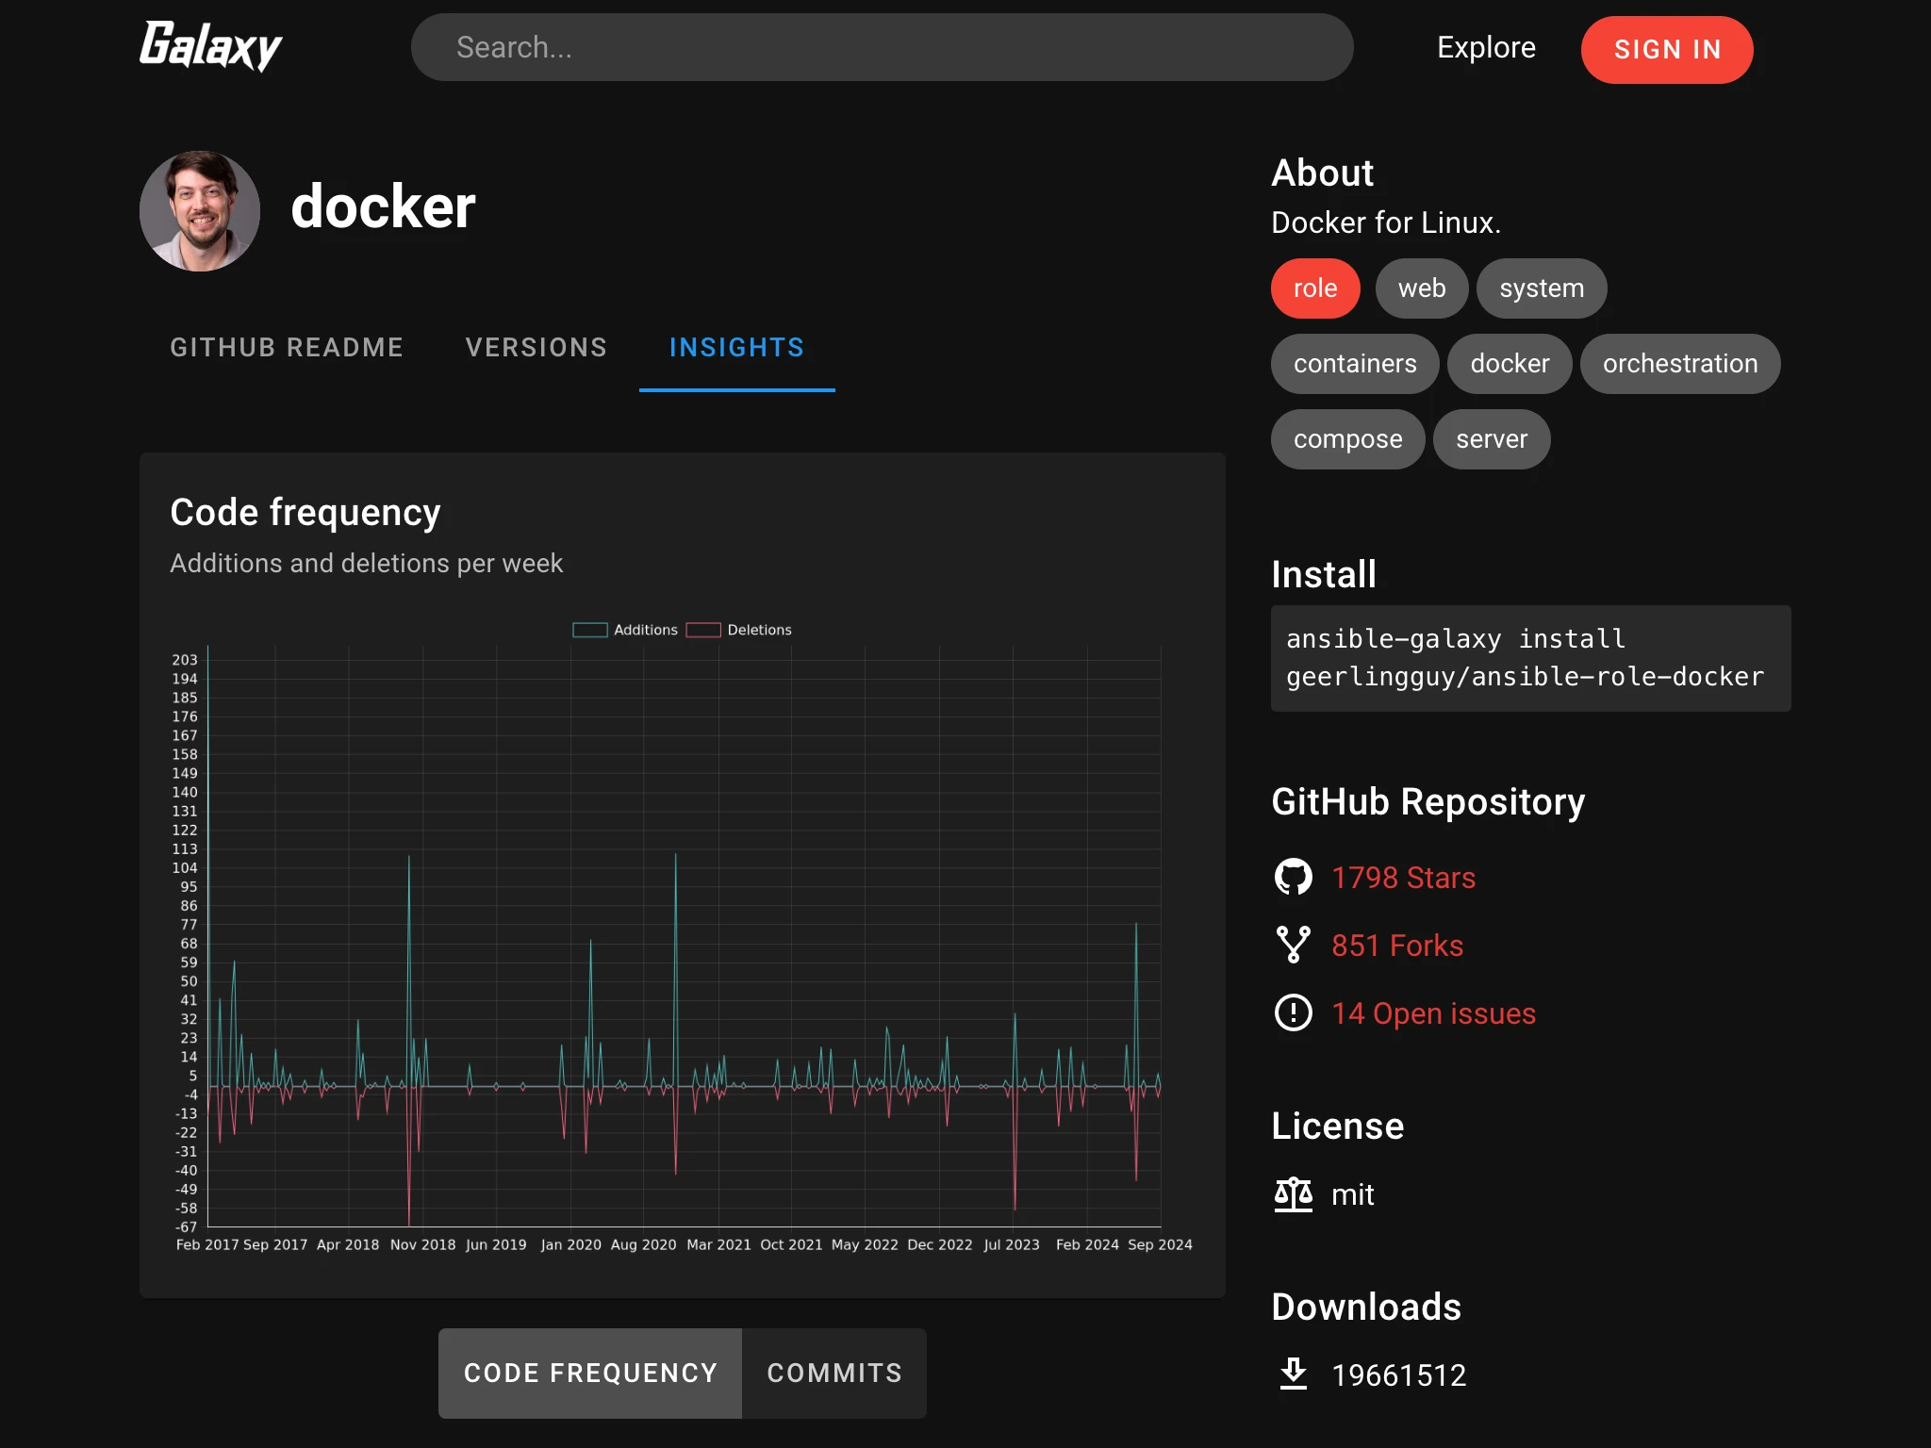Focus the Search input field

coord(882,47)
